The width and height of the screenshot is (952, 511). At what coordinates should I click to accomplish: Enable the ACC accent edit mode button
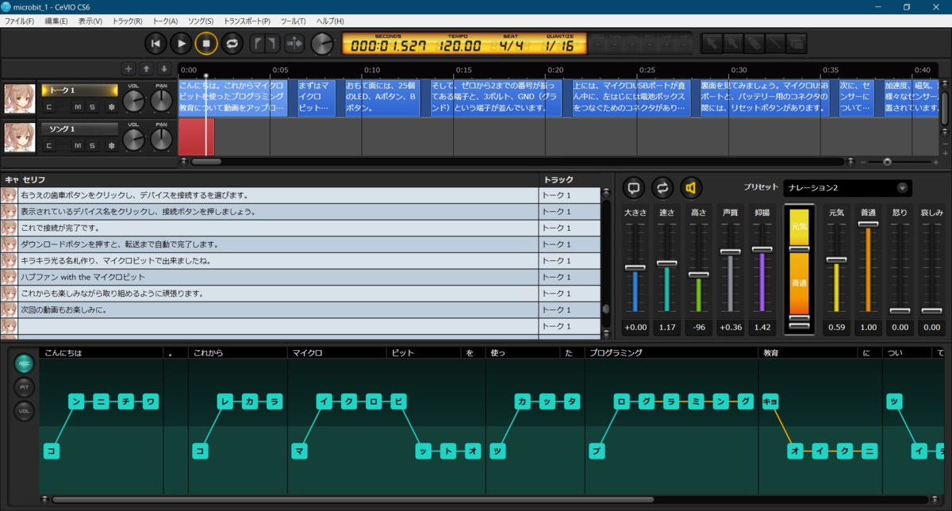tap(25, 364)
